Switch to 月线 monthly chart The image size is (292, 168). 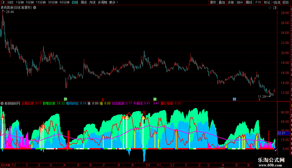[x=92, y=2]
